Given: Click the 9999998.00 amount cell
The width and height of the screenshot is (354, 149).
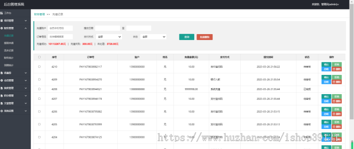Looking at the screenshot, I should tap(191, 89).
